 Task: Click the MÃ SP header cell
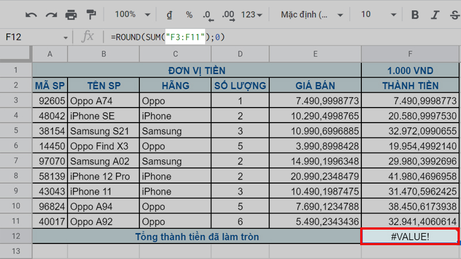coord(50,85)
